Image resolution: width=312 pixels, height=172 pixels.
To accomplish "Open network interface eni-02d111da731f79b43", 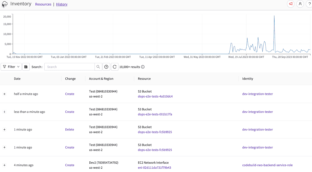I will pos(154,167).
